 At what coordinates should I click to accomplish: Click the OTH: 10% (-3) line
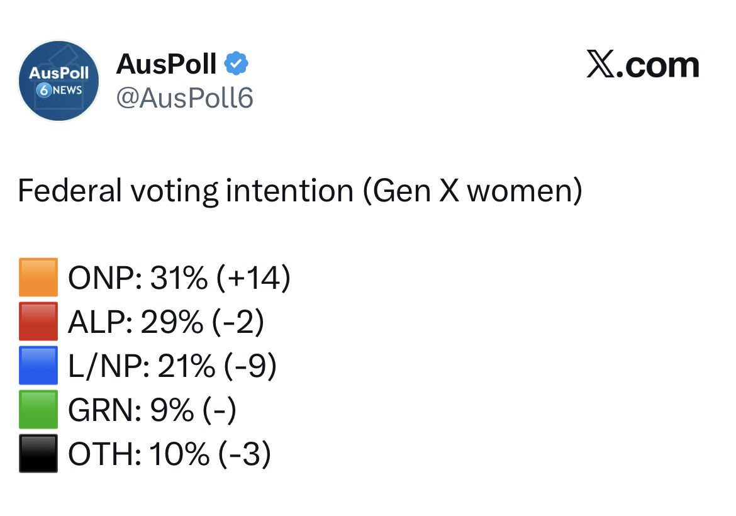click(x=169, y=454)
